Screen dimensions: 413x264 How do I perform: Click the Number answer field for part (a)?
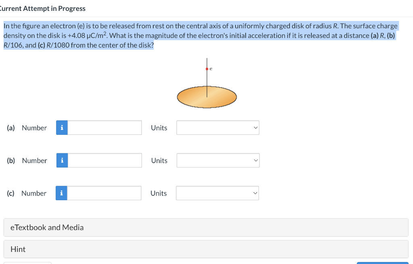[104, 128]
